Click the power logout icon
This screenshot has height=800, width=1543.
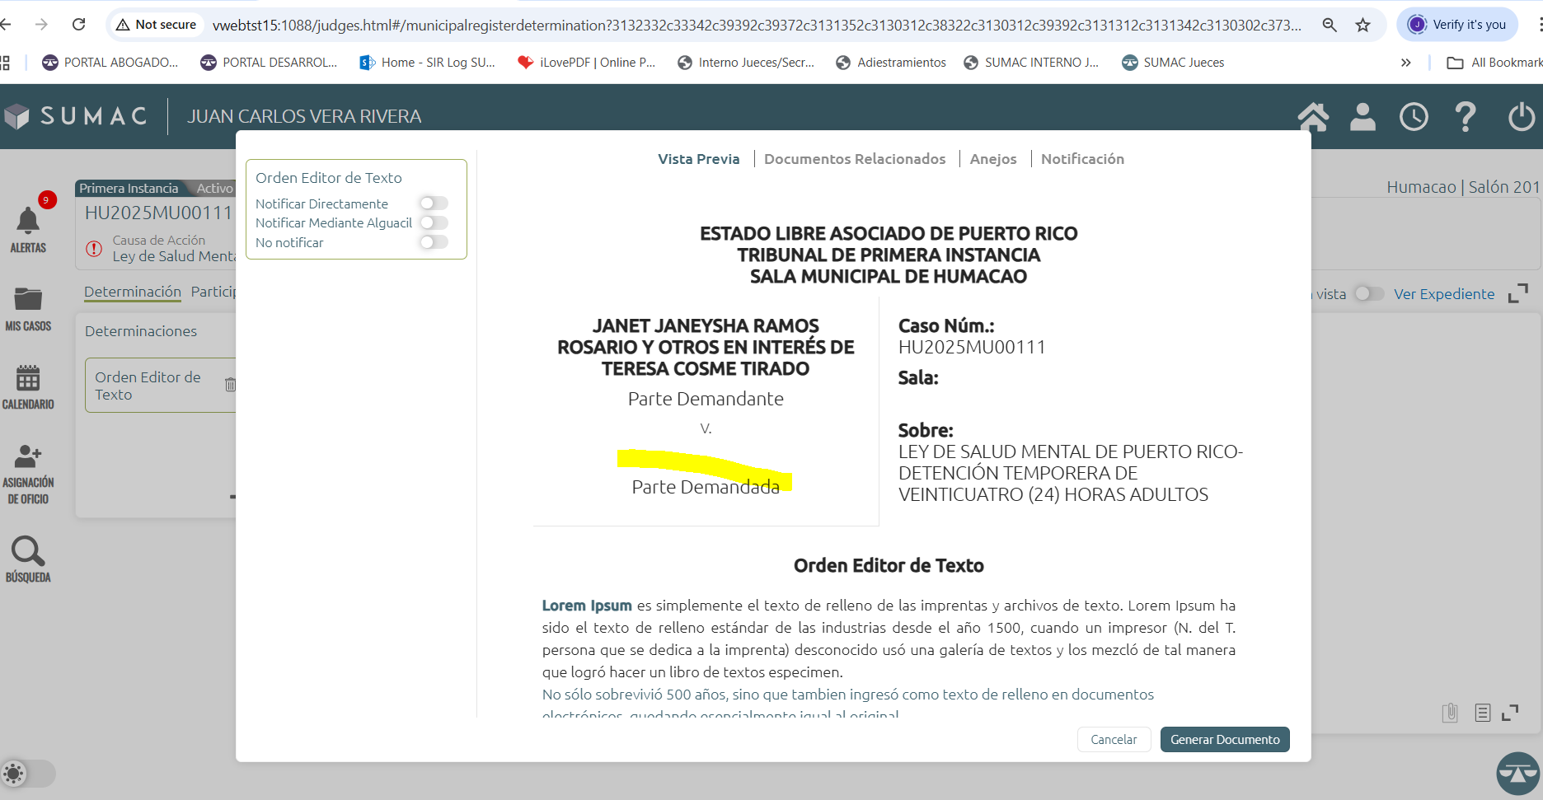click(x=1521, y=117)
